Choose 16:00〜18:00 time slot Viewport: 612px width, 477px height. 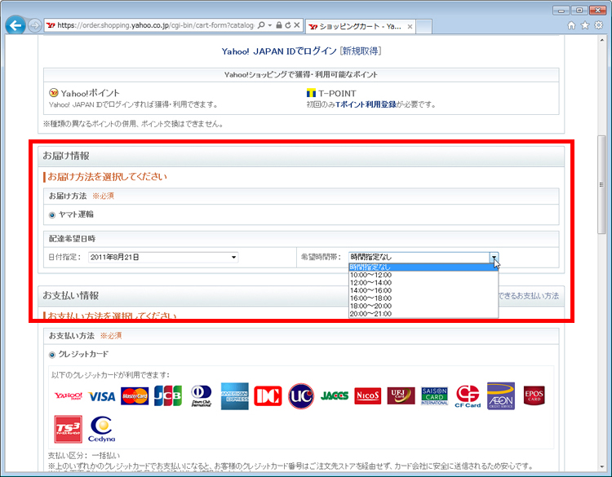[x=423, y=298]
